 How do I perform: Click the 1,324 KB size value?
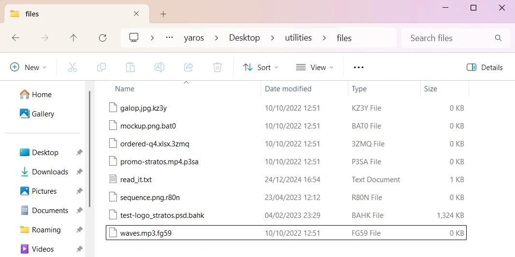(x=450, y=215)
